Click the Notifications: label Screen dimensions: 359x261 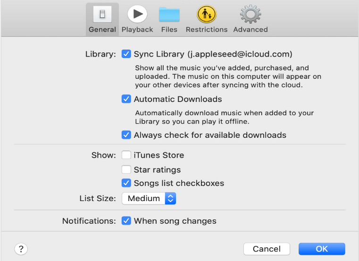pyautogui.click(x=89, y=221)
